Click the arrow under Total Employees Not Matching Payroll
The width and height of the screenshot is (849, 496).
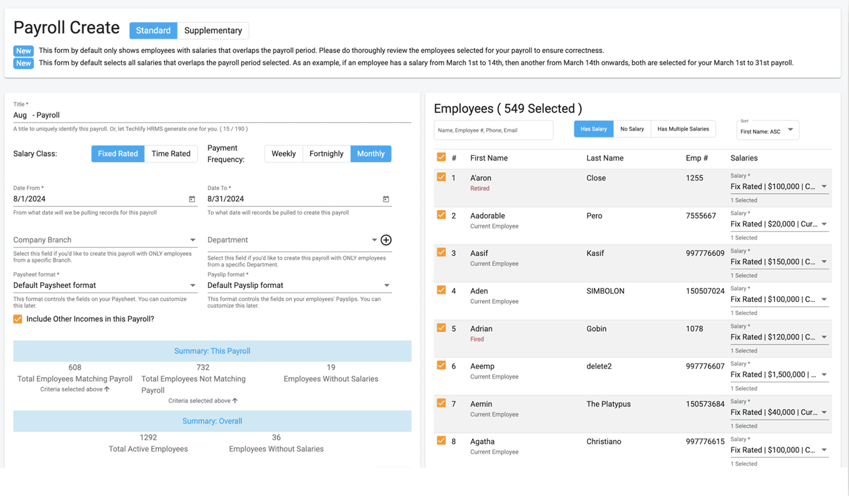coord(235,401)
